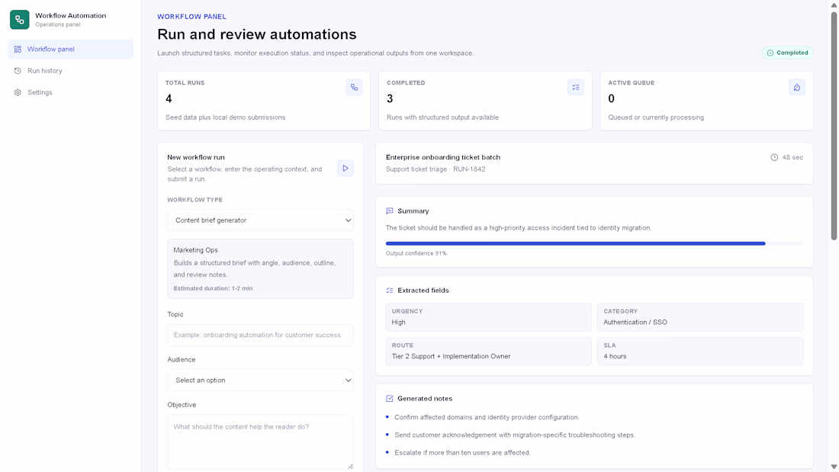The image size is (839, 472).
Task: Select Workflow panel in the sidebar
Action: [50, 50]
